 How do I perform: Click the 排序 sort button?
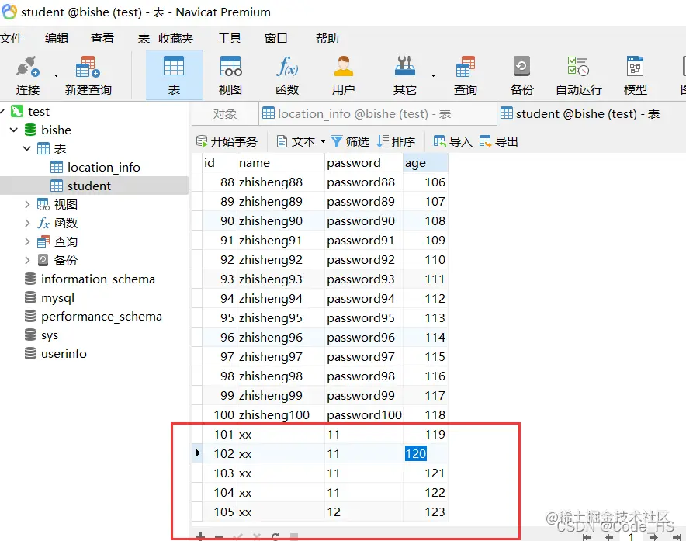point(396,141)
